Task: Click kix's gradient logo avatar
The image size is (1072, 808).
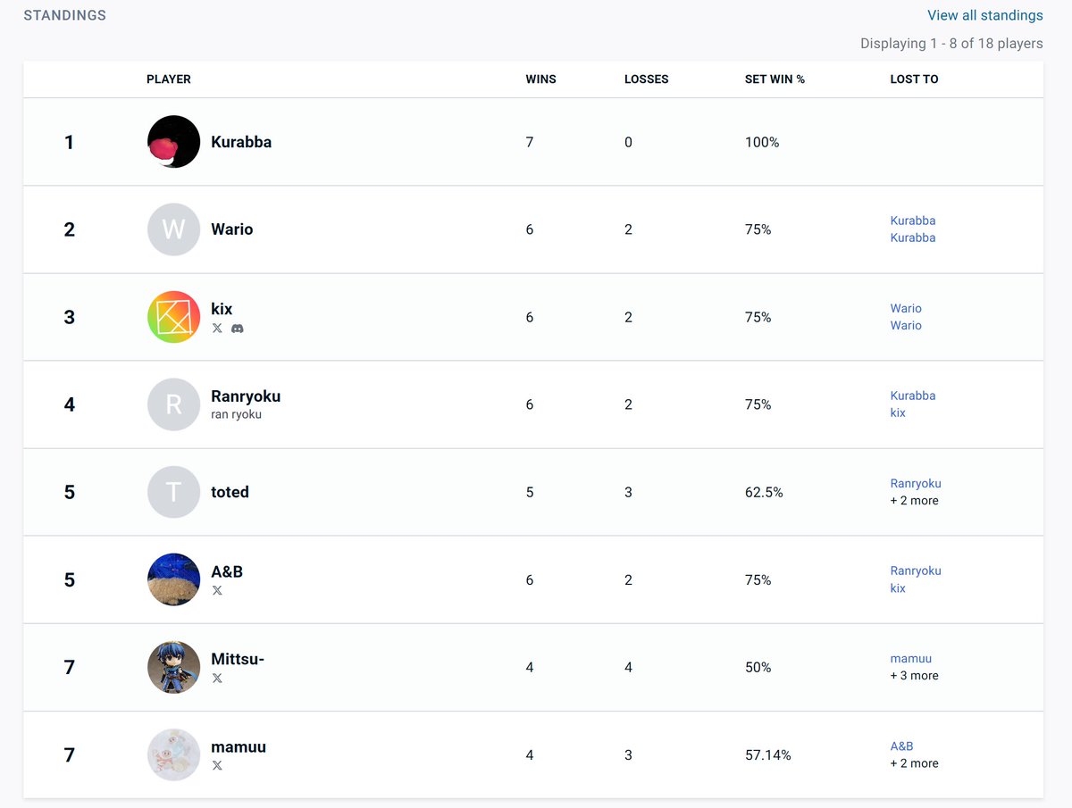Action: click(173, 317)
